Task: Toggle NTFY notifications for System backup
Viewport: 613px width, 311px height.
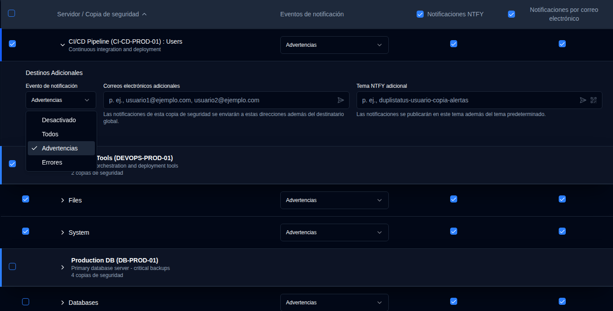Action: 454,231
